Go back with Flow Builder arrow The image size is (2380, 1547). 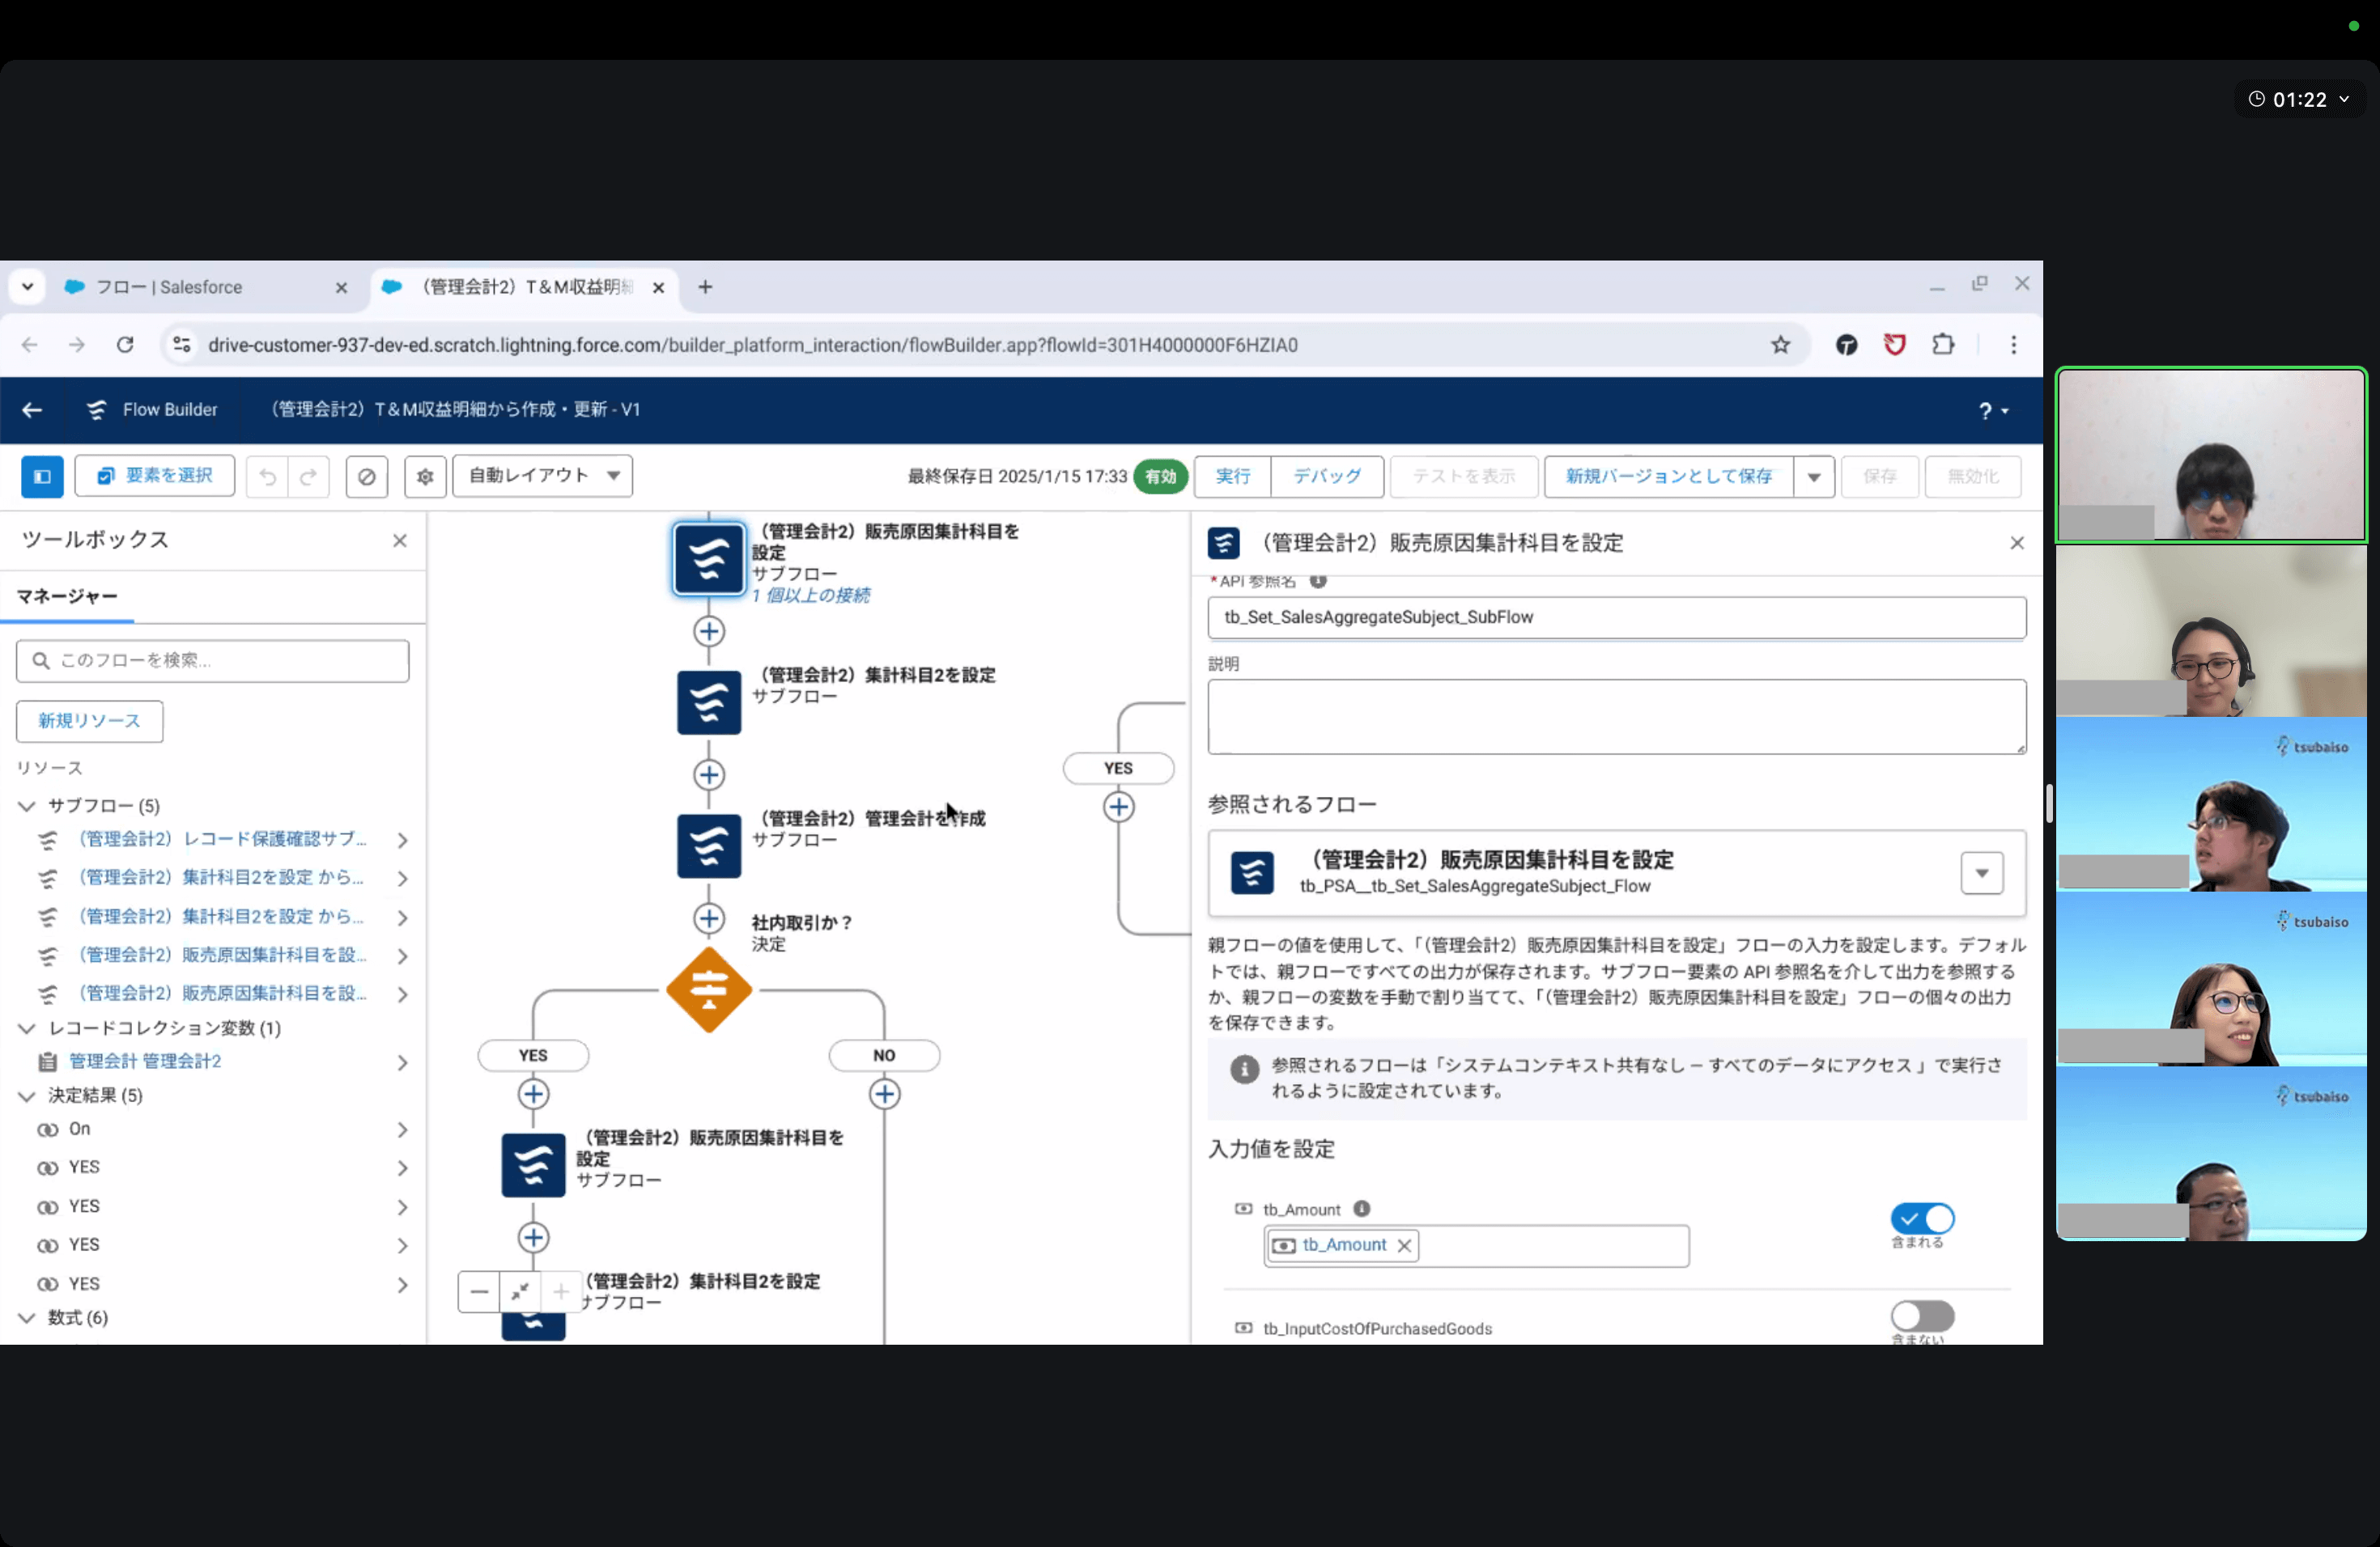pyautogui.click(x=32, y=409)
